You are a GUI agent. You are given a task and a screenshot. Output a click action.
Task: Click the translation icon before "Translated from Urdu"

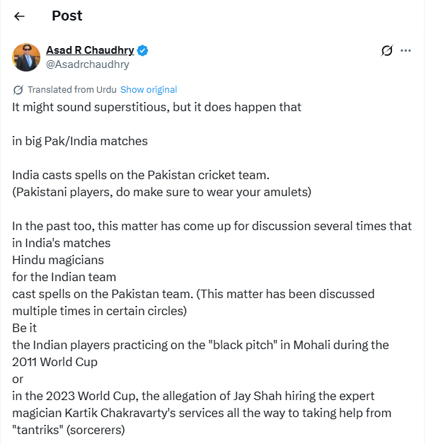(x=18, y=90)
